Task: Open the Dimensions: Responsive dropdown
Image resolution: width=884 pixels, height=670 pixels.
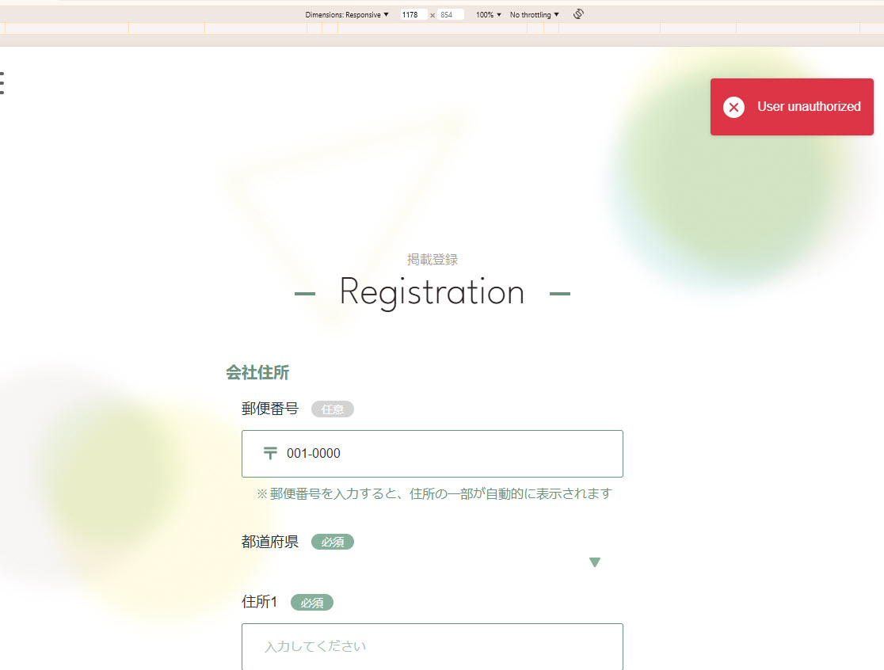Action: [347, 15]
